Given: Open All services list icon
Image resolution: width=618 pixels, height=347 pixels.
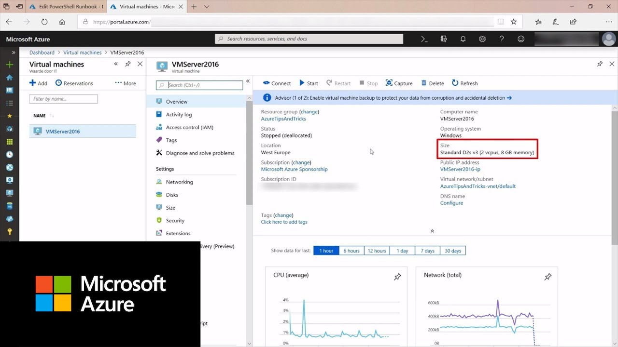Looking at the screenshot, I should pos(9,103).
